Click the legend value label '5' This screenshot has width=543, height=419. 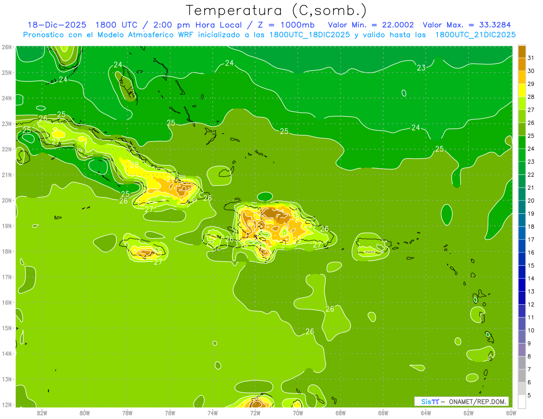pyautogui.click(x=529, y=395)
